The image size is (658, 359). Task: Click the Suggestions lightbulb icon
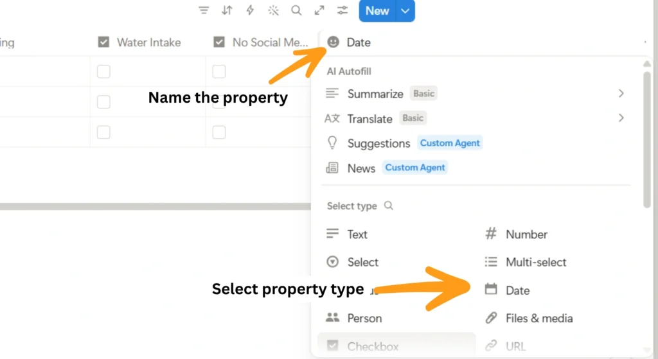coord(332,143)
